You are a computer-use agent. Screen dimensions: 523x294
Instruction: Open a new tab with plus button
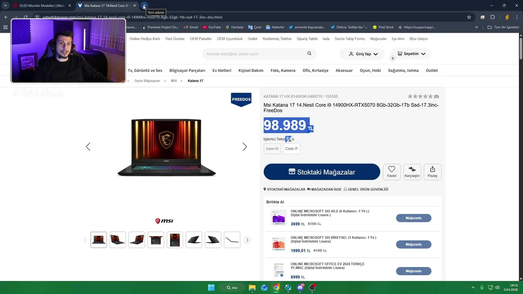144,6
